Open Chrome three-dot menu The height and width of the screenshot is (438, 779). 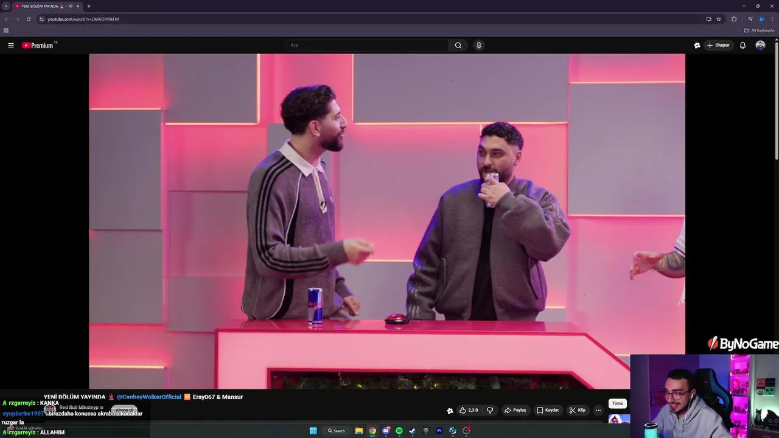click(x=772, y=19)
